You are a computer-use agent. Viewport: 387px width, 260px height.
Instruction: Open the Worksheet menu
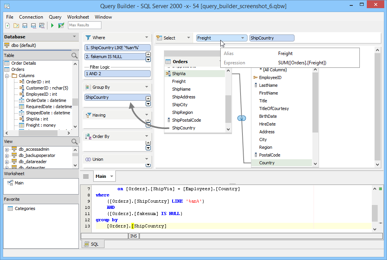click(78, 17)
